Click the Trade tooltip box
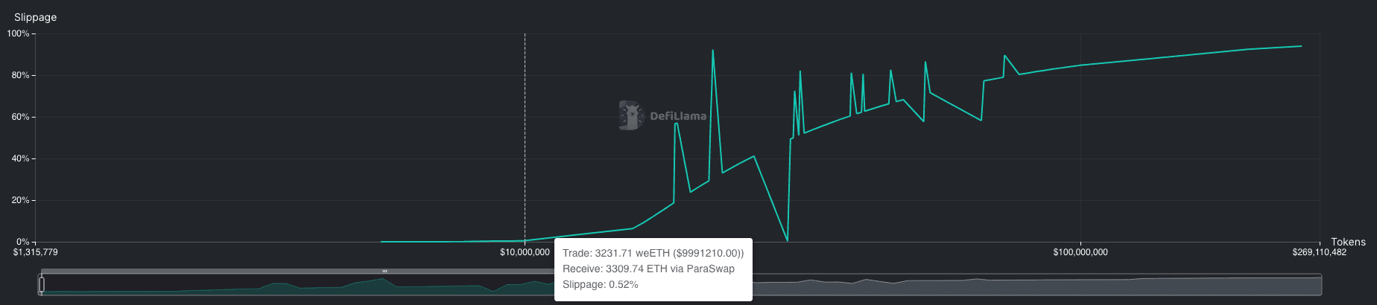The image size is (1377, 305). [653, 269]
